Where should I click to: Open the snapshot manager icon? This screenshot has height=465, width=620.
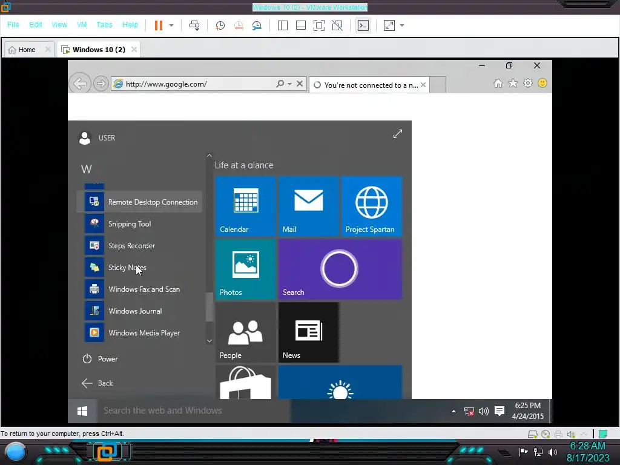pyautogui.click(x=257, y=25)
